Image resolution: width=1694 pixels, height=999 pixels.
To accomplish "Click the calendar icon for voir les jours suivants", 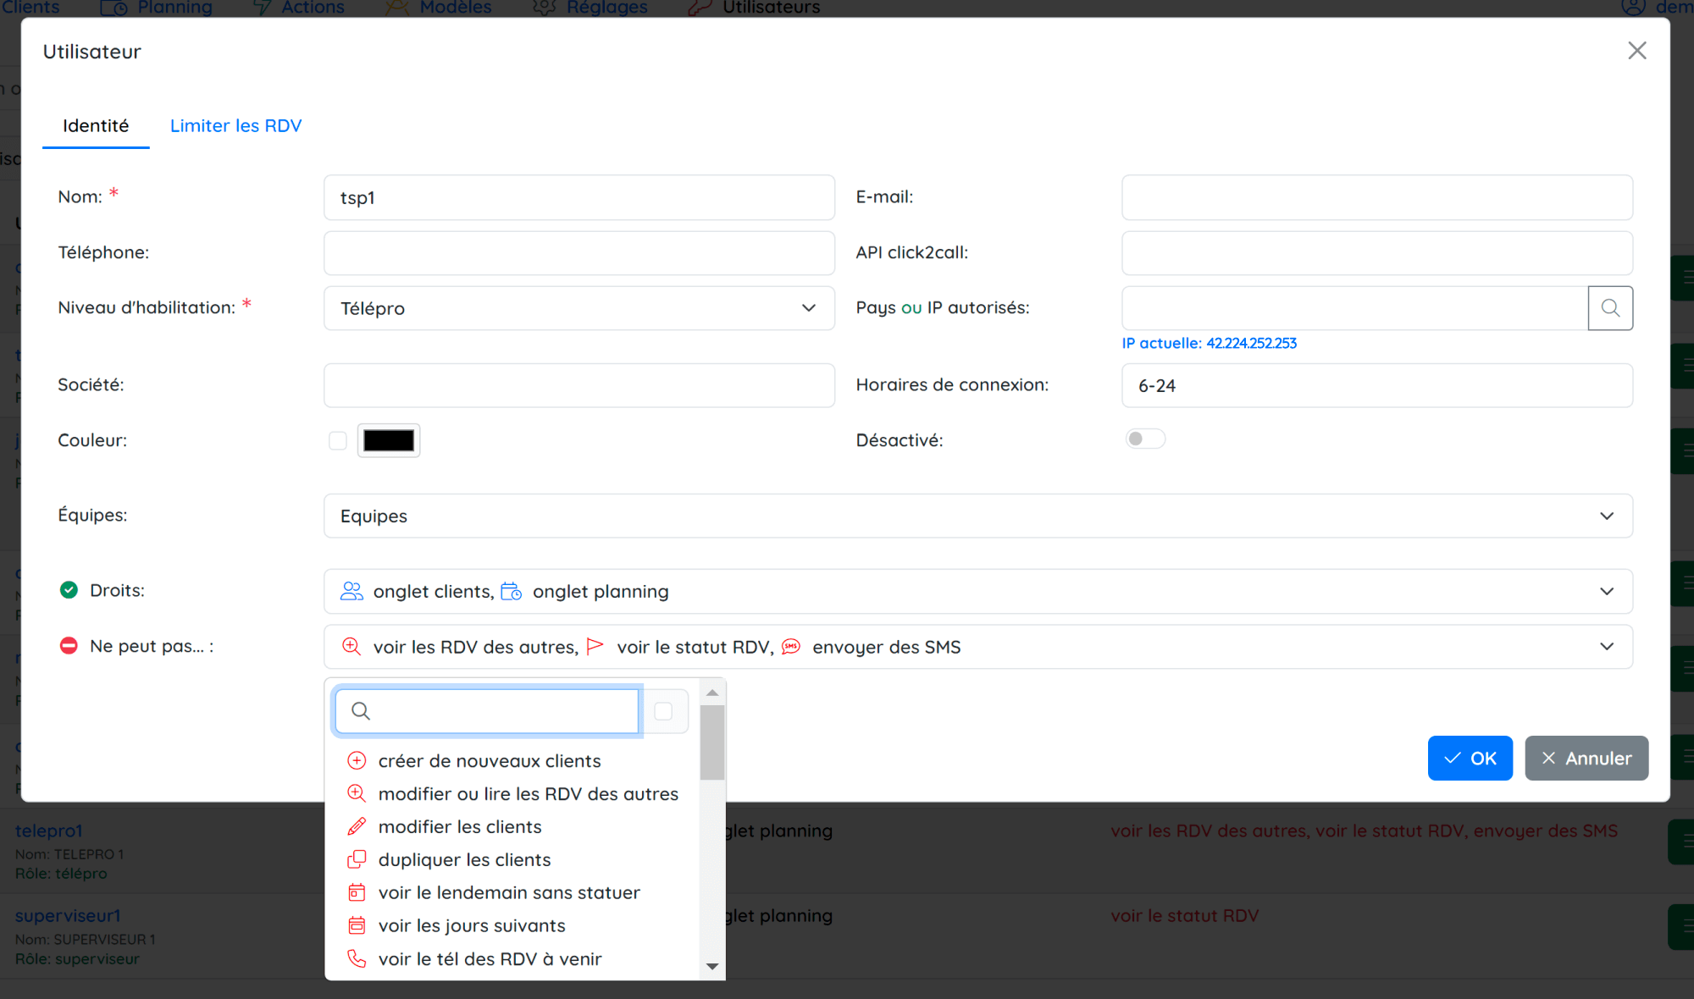I will click(x=357, y=925).
